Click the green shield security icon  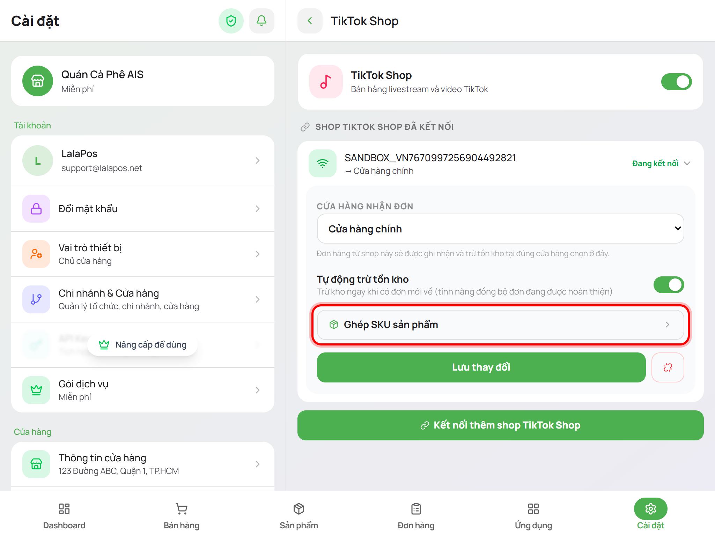[231, 21]
